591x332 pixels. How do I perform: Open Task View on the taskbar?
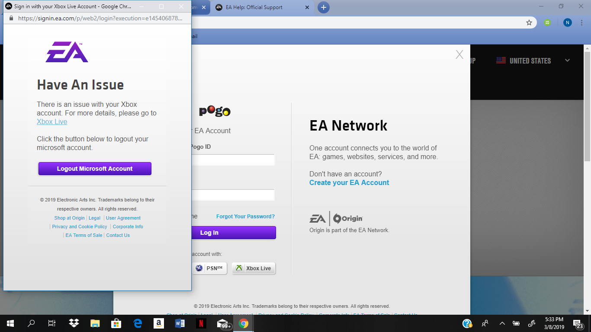[52, 323]
